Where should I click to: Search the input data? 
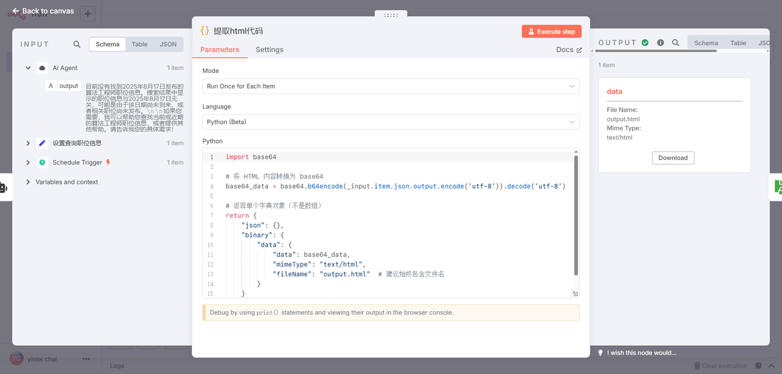click(x=77, y=44)
